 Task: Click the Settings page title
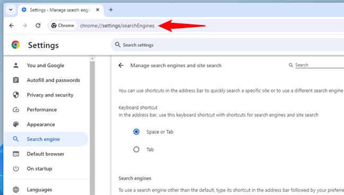coord(43,45)
